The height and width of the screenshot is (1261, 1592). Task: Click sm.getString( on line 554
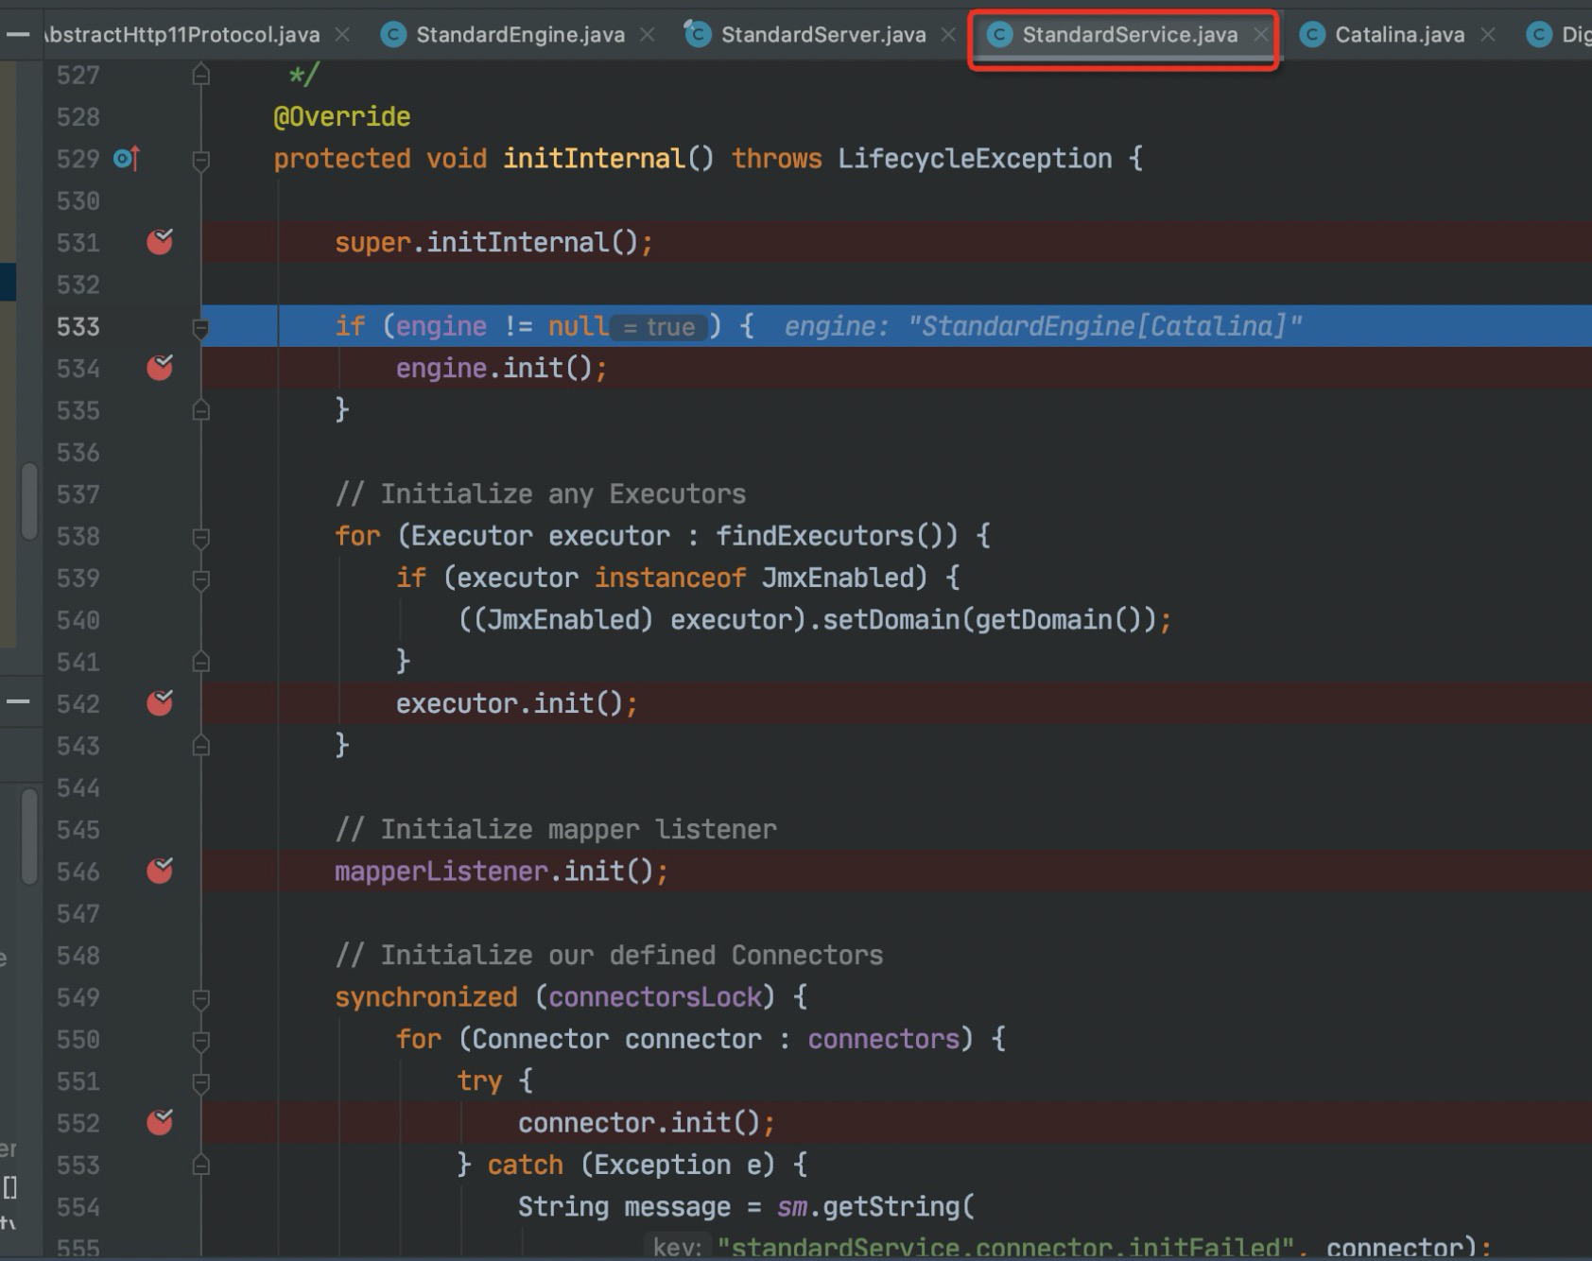tap(875, 1207)
